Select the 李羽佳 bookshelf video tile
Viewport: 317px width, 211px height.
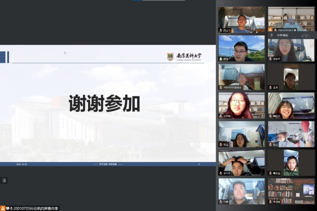[291, 191]
